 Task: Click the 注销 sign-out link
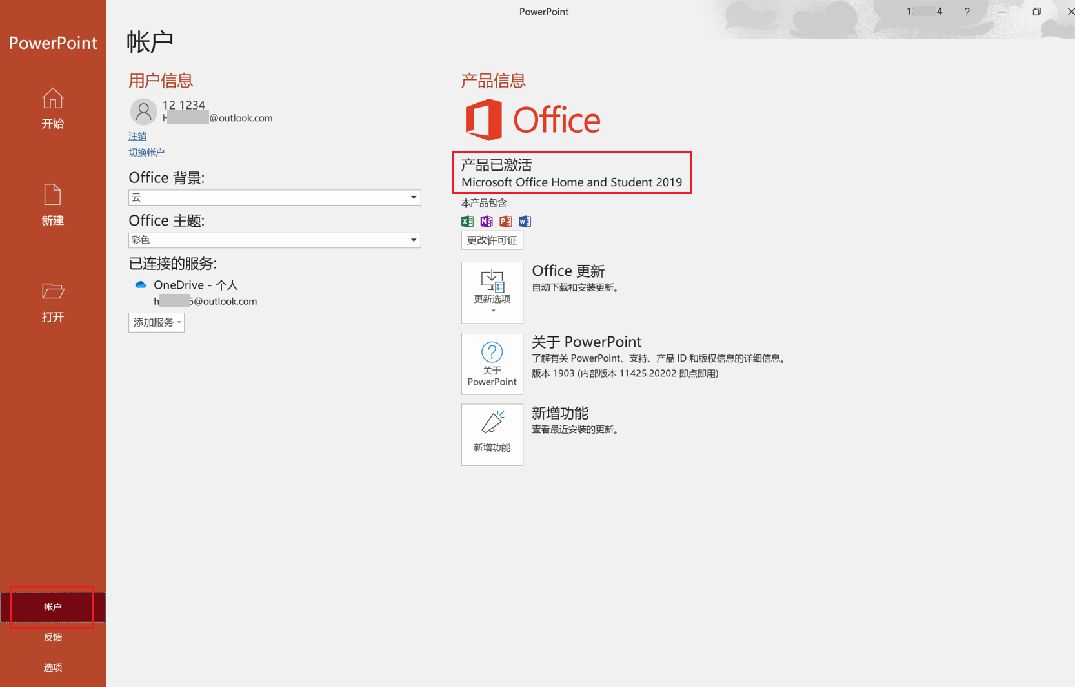click(137, 136)
